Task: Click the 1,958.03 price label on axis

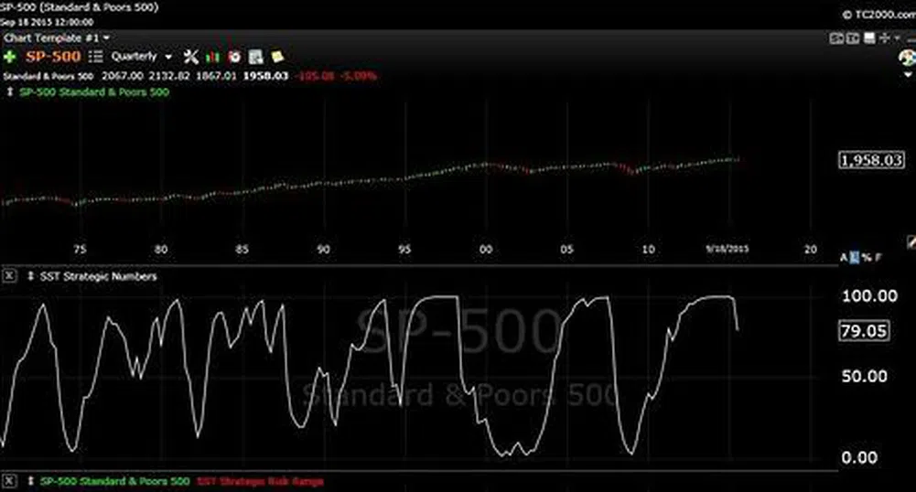Action: click(x=870, y=160)
